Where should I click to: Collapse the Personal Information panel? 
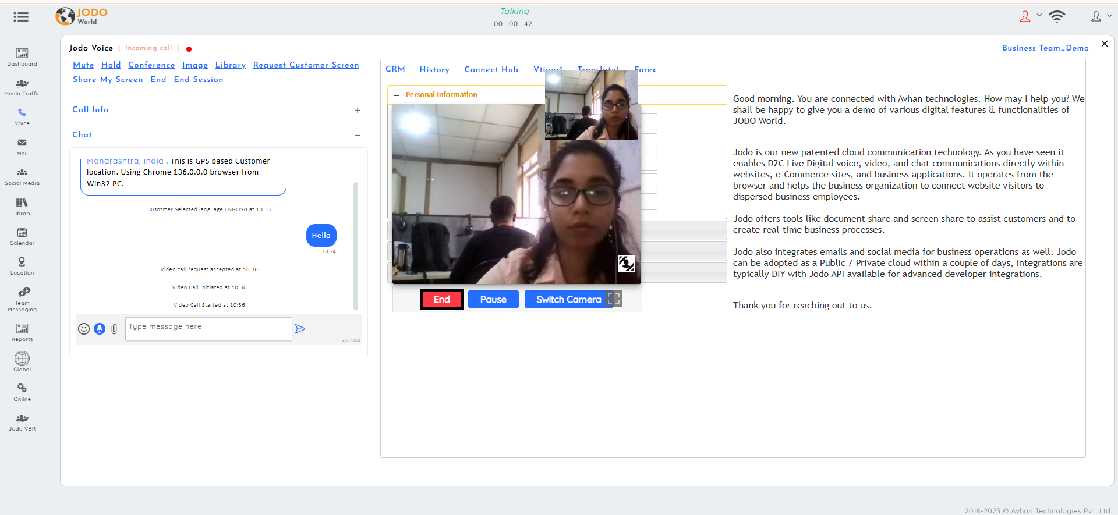(397, 95)
